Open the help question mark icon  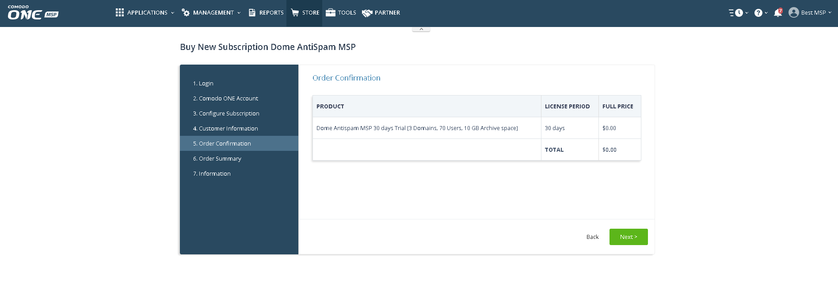(x=758, y=13)
